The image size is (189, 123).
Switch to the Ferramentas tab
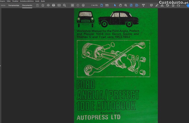click(14, 5)
